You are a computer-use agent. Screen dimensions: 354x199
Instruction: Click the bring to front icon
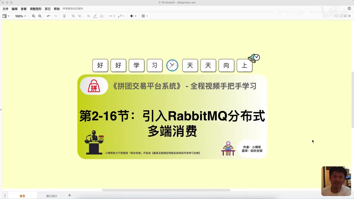(x=73, y=16)
